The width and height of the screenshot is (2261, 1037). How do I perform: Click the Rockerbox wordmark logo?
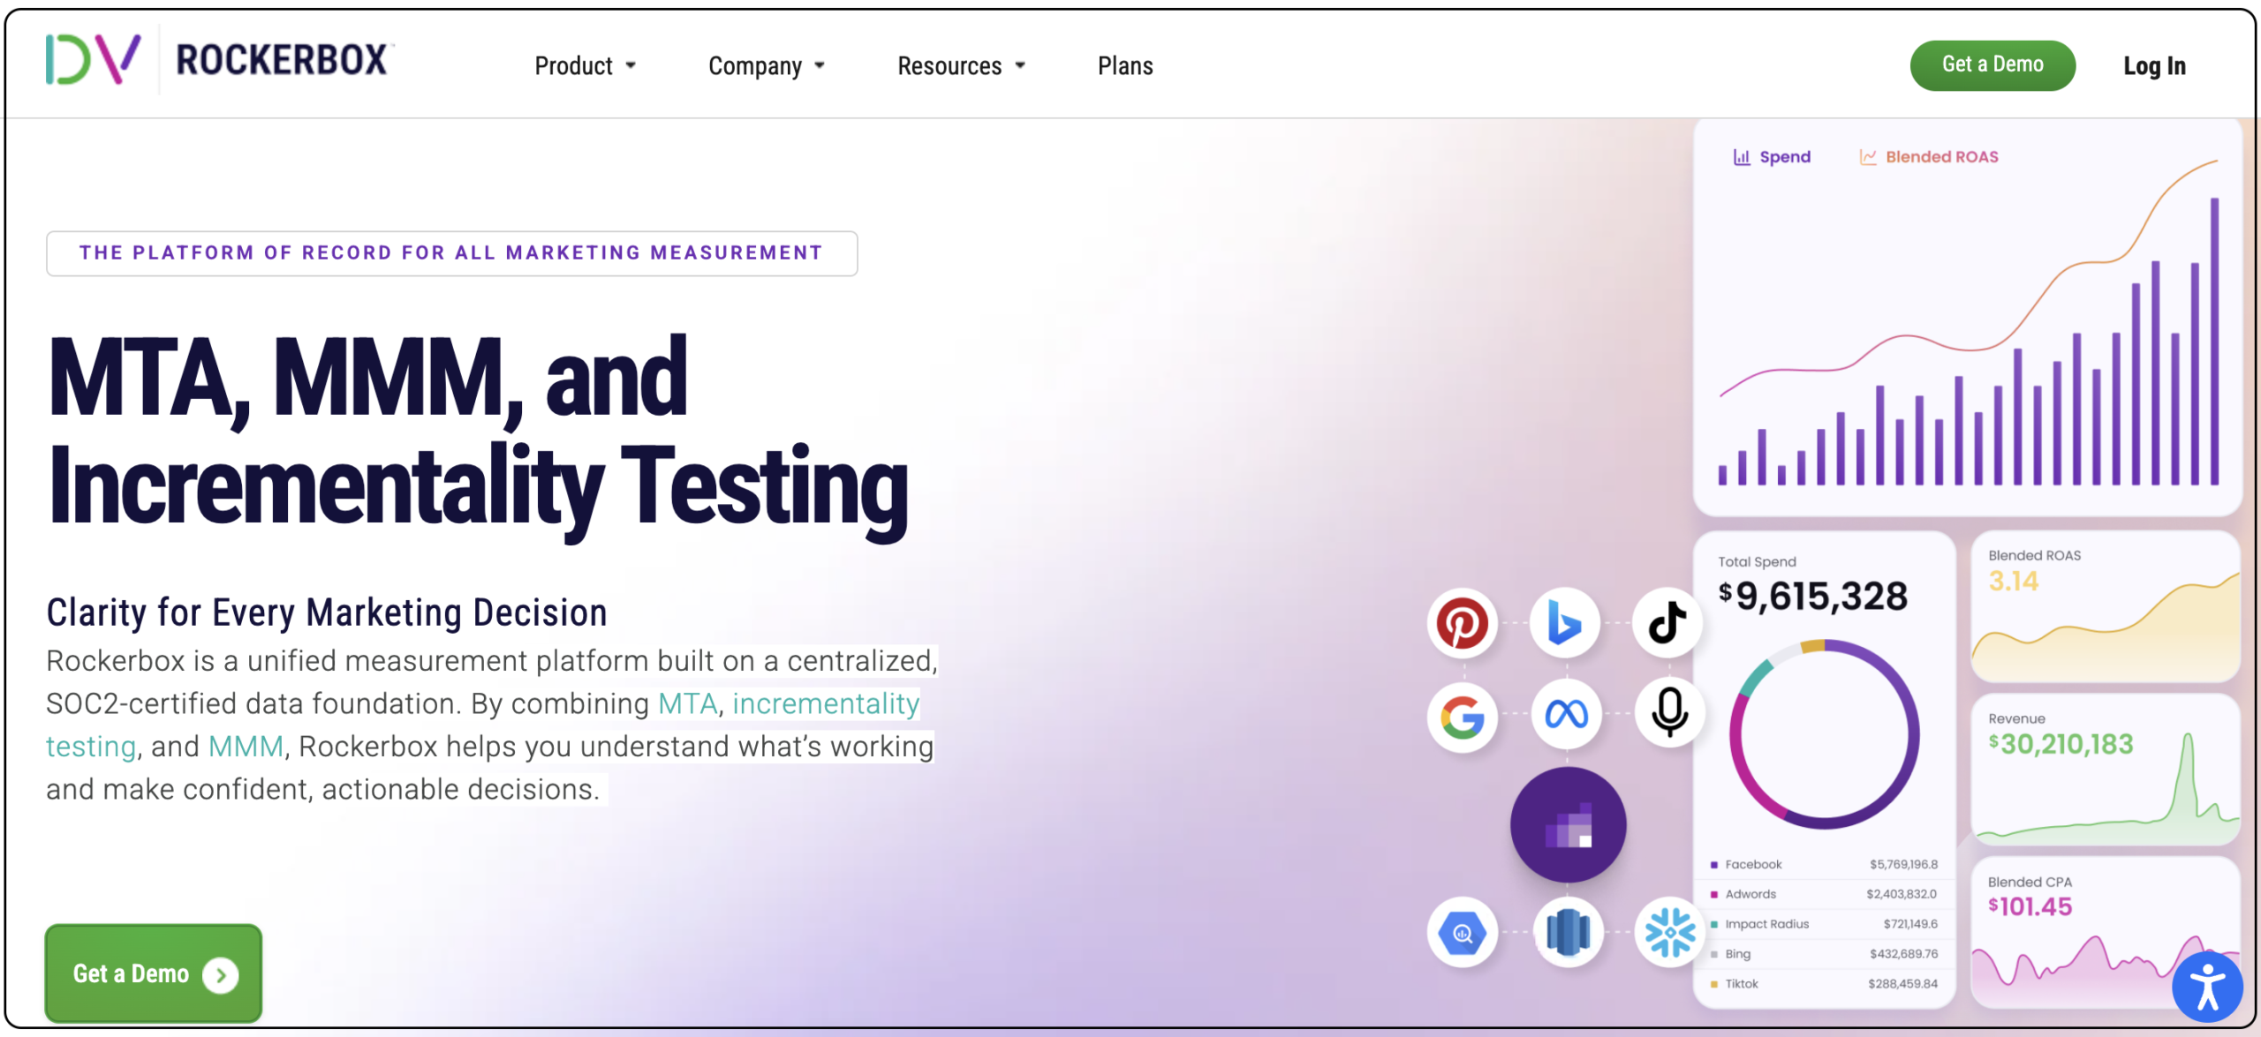click(x=282, y=60)
